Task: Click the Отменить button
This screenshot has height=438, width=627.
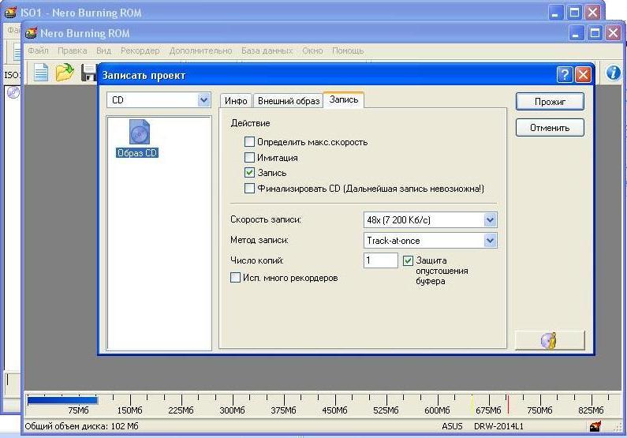Action: (x=550, y=128)
